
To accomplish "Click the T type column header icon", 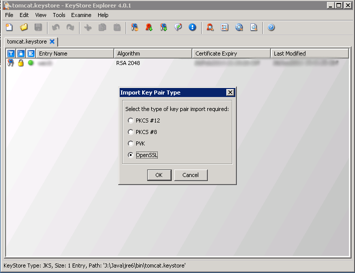I will point(11,53).
